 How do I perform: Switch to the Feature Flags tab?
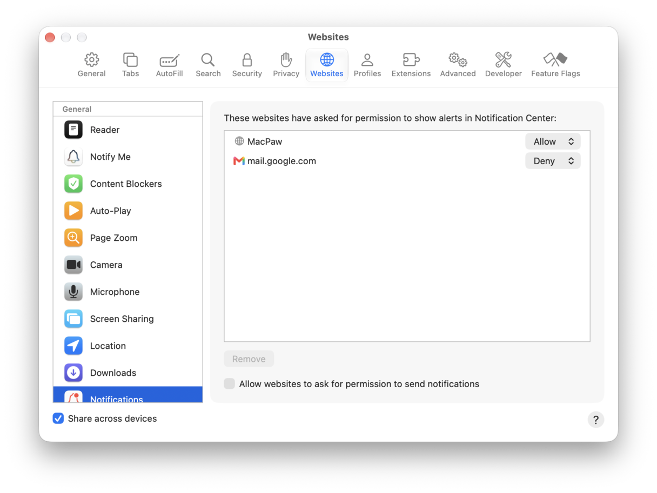click(555, 65)
